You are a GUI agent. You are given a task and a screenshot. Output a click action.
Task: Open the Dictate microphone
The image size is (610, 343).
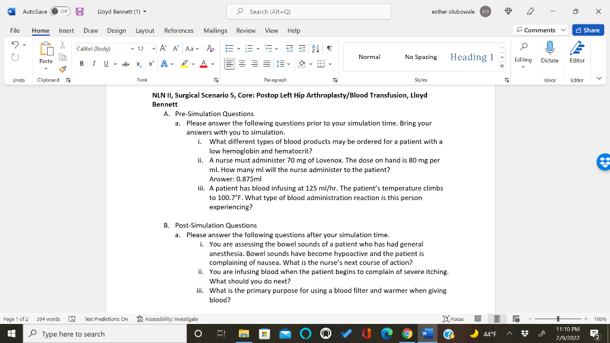pyautogui.click(x=549, y=52)
